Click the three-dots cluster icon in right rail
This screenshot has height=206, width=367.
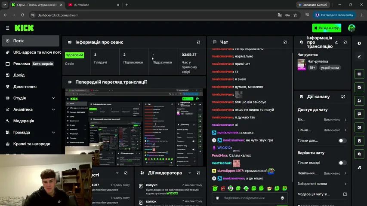pyautogui.click(x=359, y=167)
